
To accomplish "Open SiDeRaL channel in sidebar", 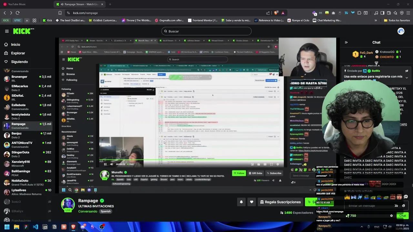I will point(27,97).
